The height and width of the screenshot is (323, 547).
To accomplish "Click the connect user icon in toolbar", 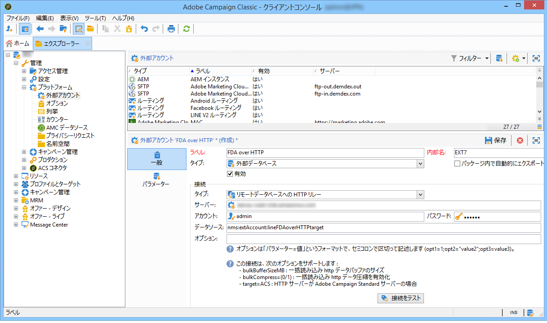I will pyautogui.click(x=9, y=29).
